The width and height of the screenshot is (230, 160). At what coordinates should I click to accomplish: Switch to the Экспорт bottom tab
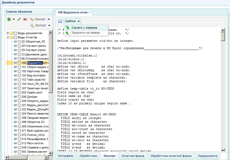pyautogui.click(x=109, y=156)
